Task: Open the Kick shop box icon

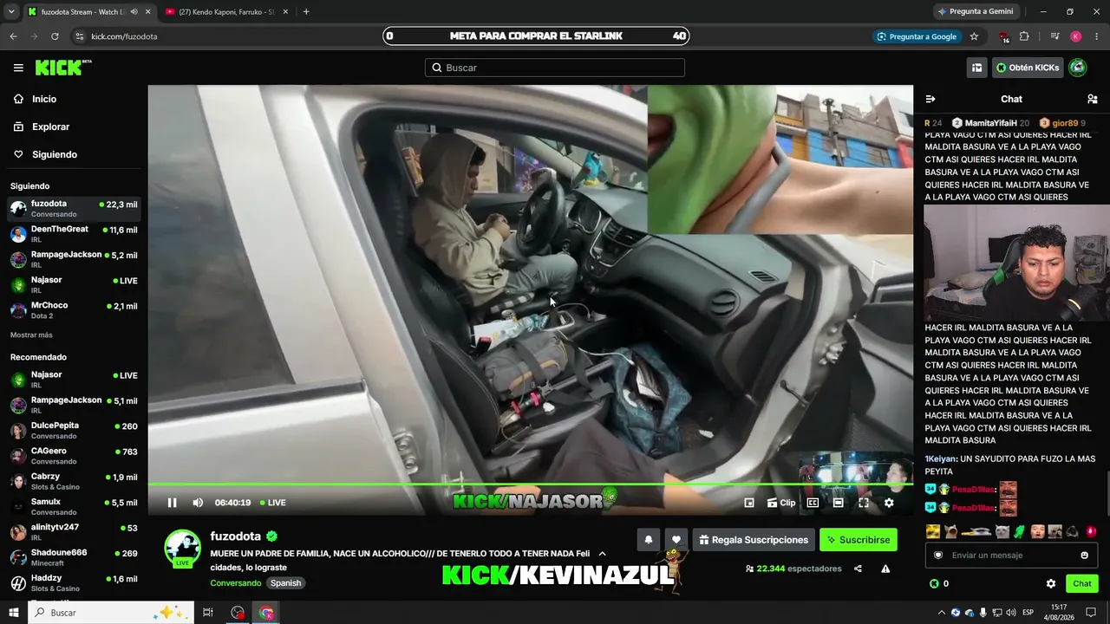Action: (x=977, y=68)
